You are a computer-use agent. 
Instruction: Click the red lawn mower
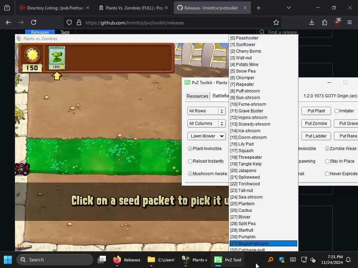click(x=22, y=169)
